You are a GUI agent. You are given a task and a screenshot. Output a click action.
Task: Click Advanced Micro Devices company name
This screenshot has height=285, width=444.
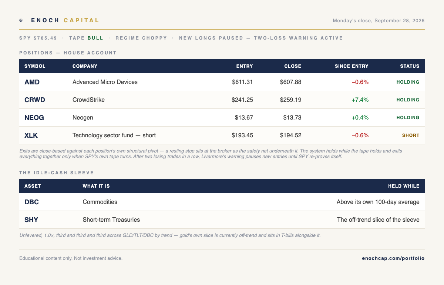point(105,82)
